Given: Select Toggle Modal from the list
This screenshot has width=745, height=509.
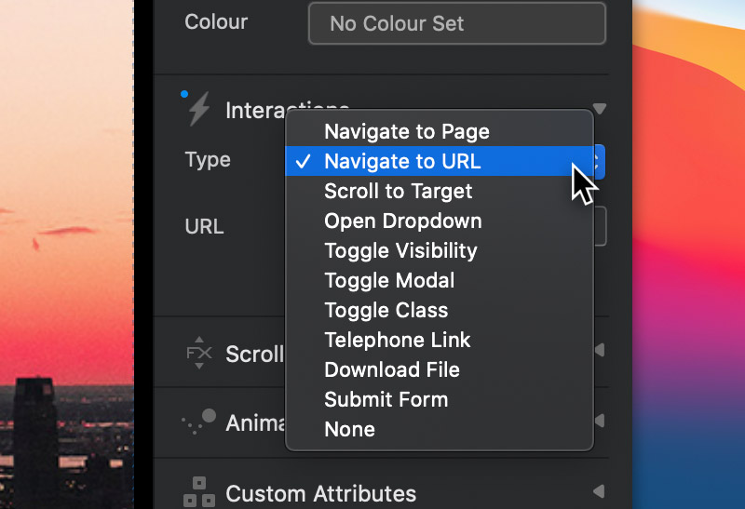Looking at the screenshot, I should pyautogui.click(x=439, y=280).
